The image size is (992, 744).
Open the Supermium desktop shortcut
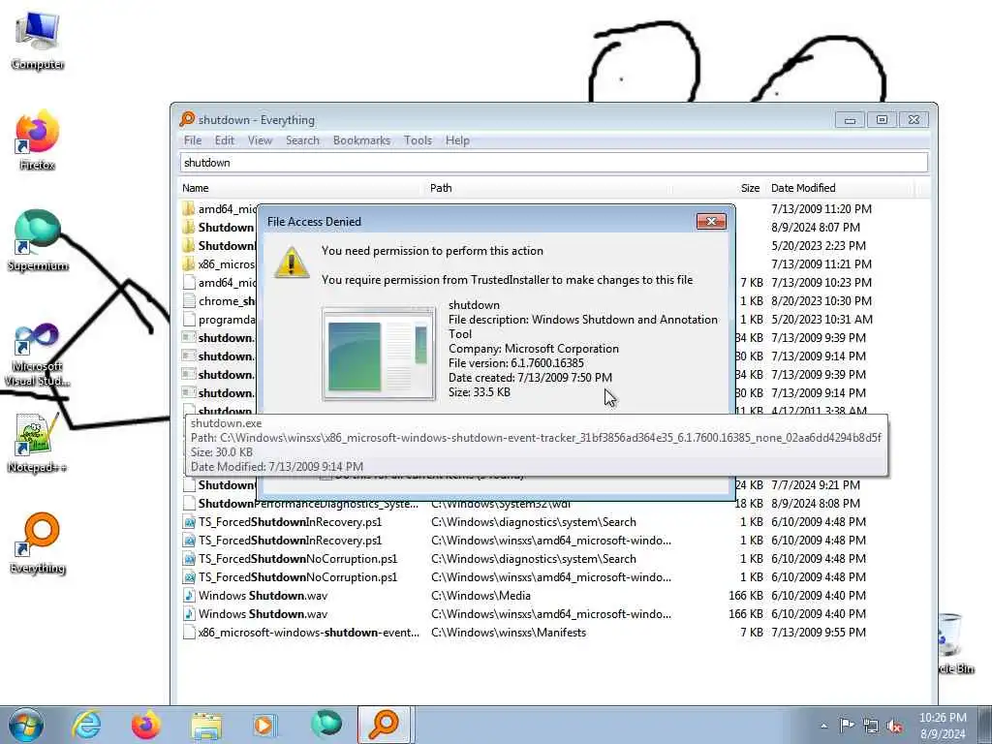38,241
